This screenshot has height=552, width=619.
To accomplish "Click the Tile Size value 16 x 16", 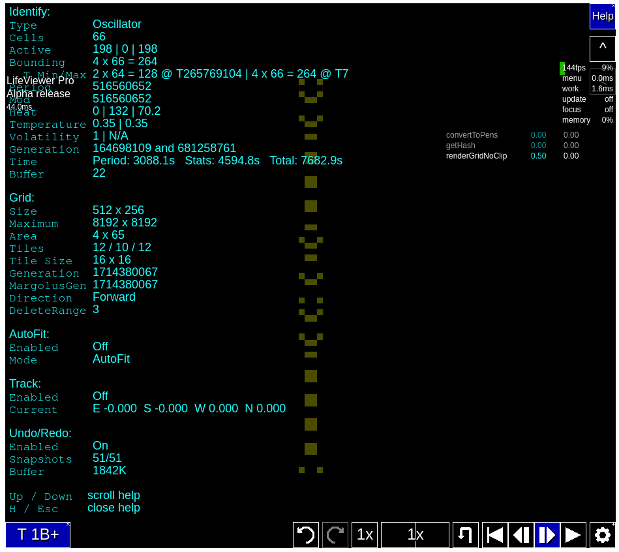I will [x=112, y=260].
